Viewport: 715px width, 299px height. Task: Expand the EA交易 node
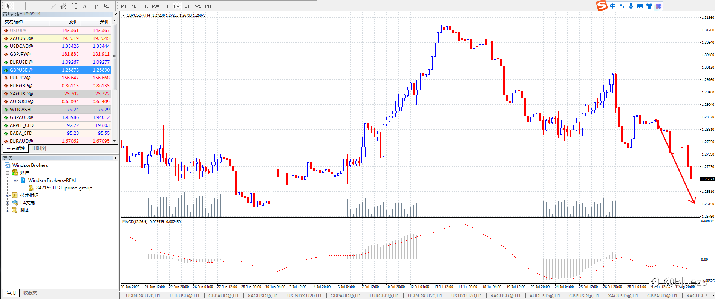(7, 203)
